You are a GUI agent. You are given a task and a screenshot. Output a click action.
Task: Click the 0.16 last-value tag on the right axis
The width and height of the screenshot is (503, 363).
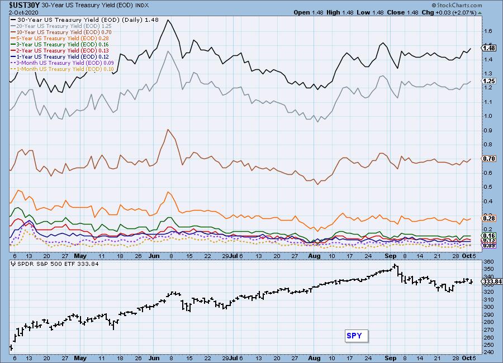click(489, 236)
